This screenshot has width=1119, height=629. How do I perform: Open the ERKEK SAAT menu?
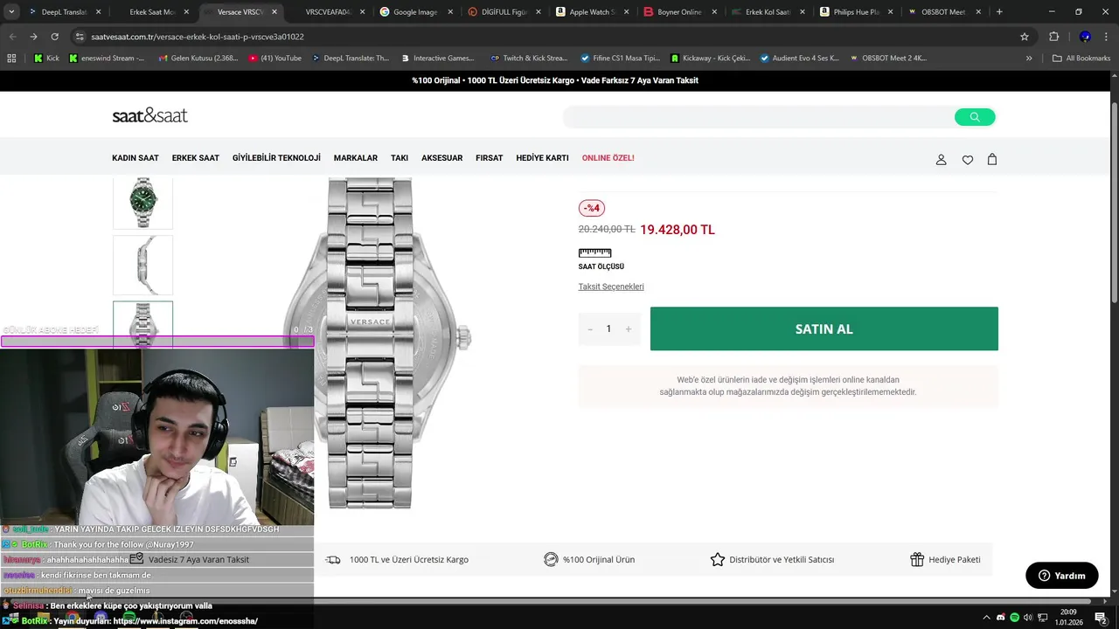[x=196, y=158]
